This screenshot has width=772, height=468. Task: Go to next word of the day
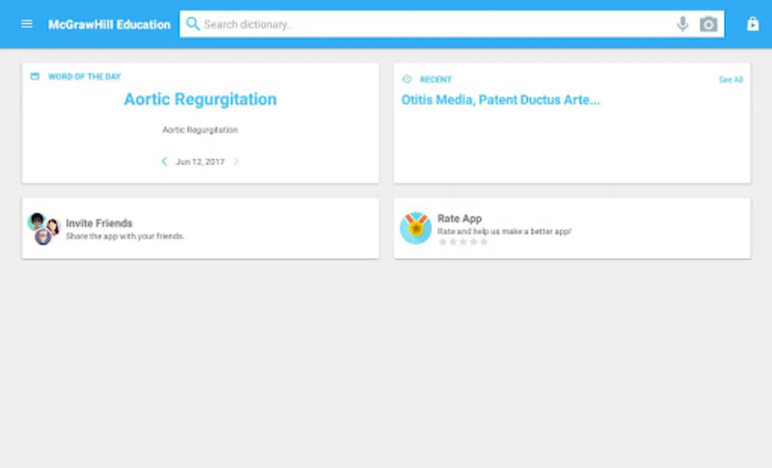[236, 162]
